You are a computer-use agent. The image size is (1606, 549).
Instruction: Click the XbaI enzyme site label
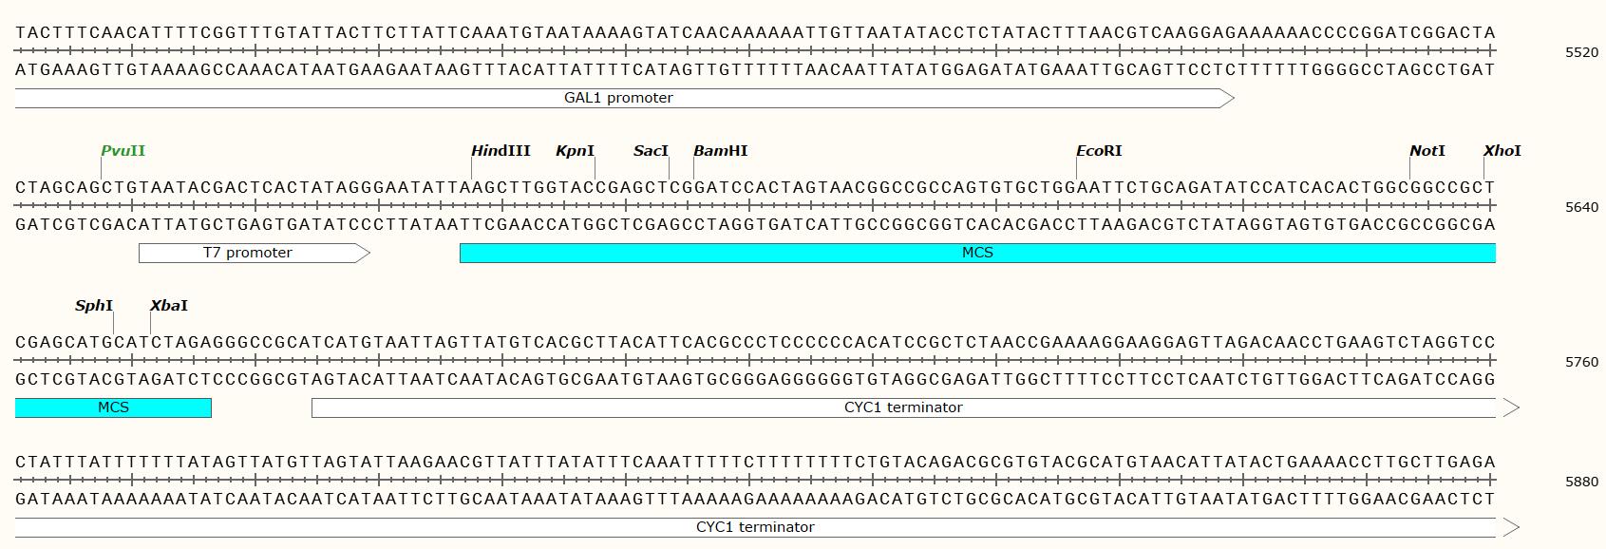(x=169, y=306)
